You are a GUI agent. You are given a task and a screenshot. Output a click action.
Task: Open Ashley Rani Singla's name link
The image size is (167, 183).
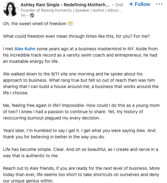tap(65, 5)
